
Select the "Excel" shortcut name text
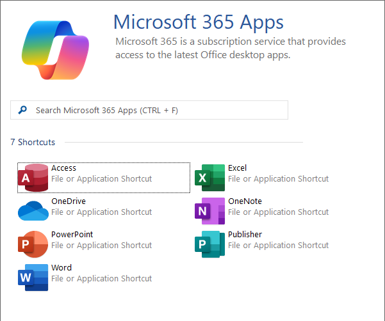pos(237,168)
